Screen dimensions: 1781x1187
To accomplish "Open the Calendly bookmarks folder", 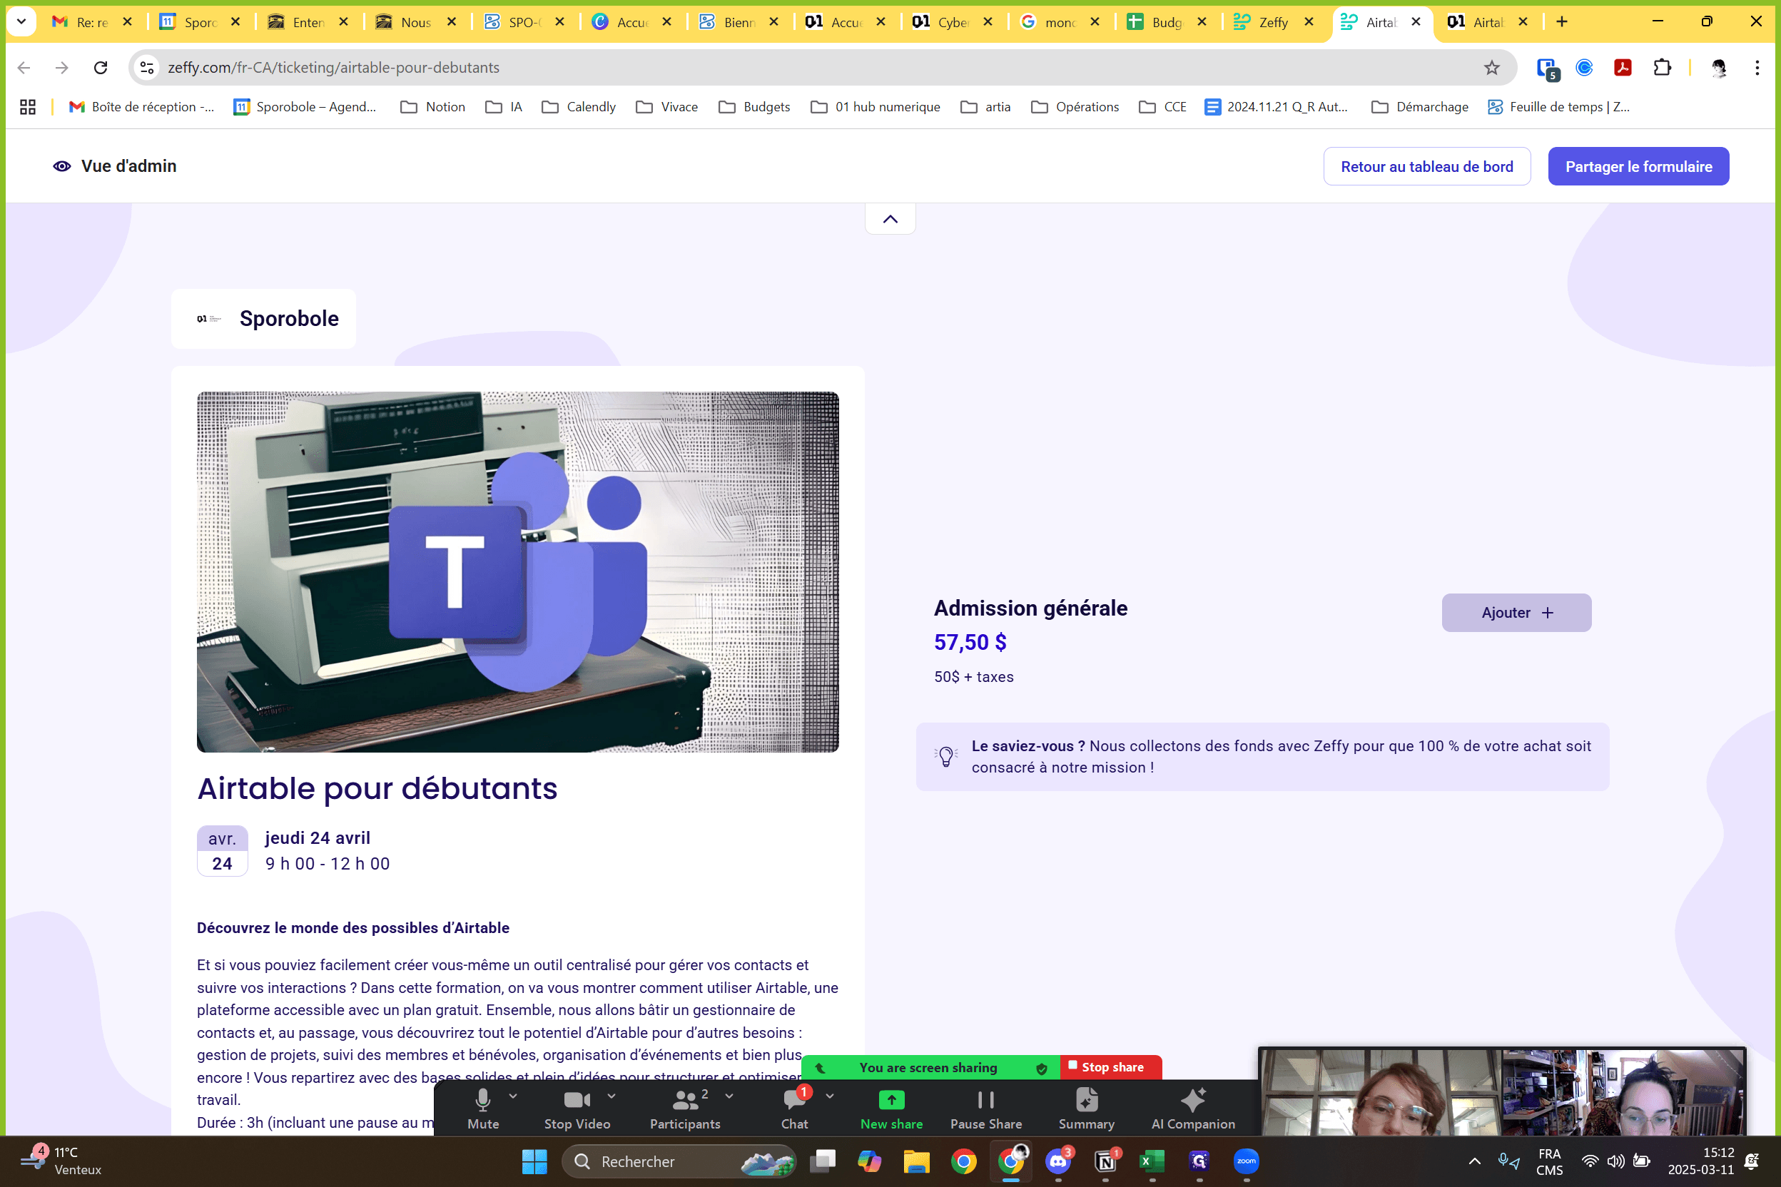I will coord(579,107).
